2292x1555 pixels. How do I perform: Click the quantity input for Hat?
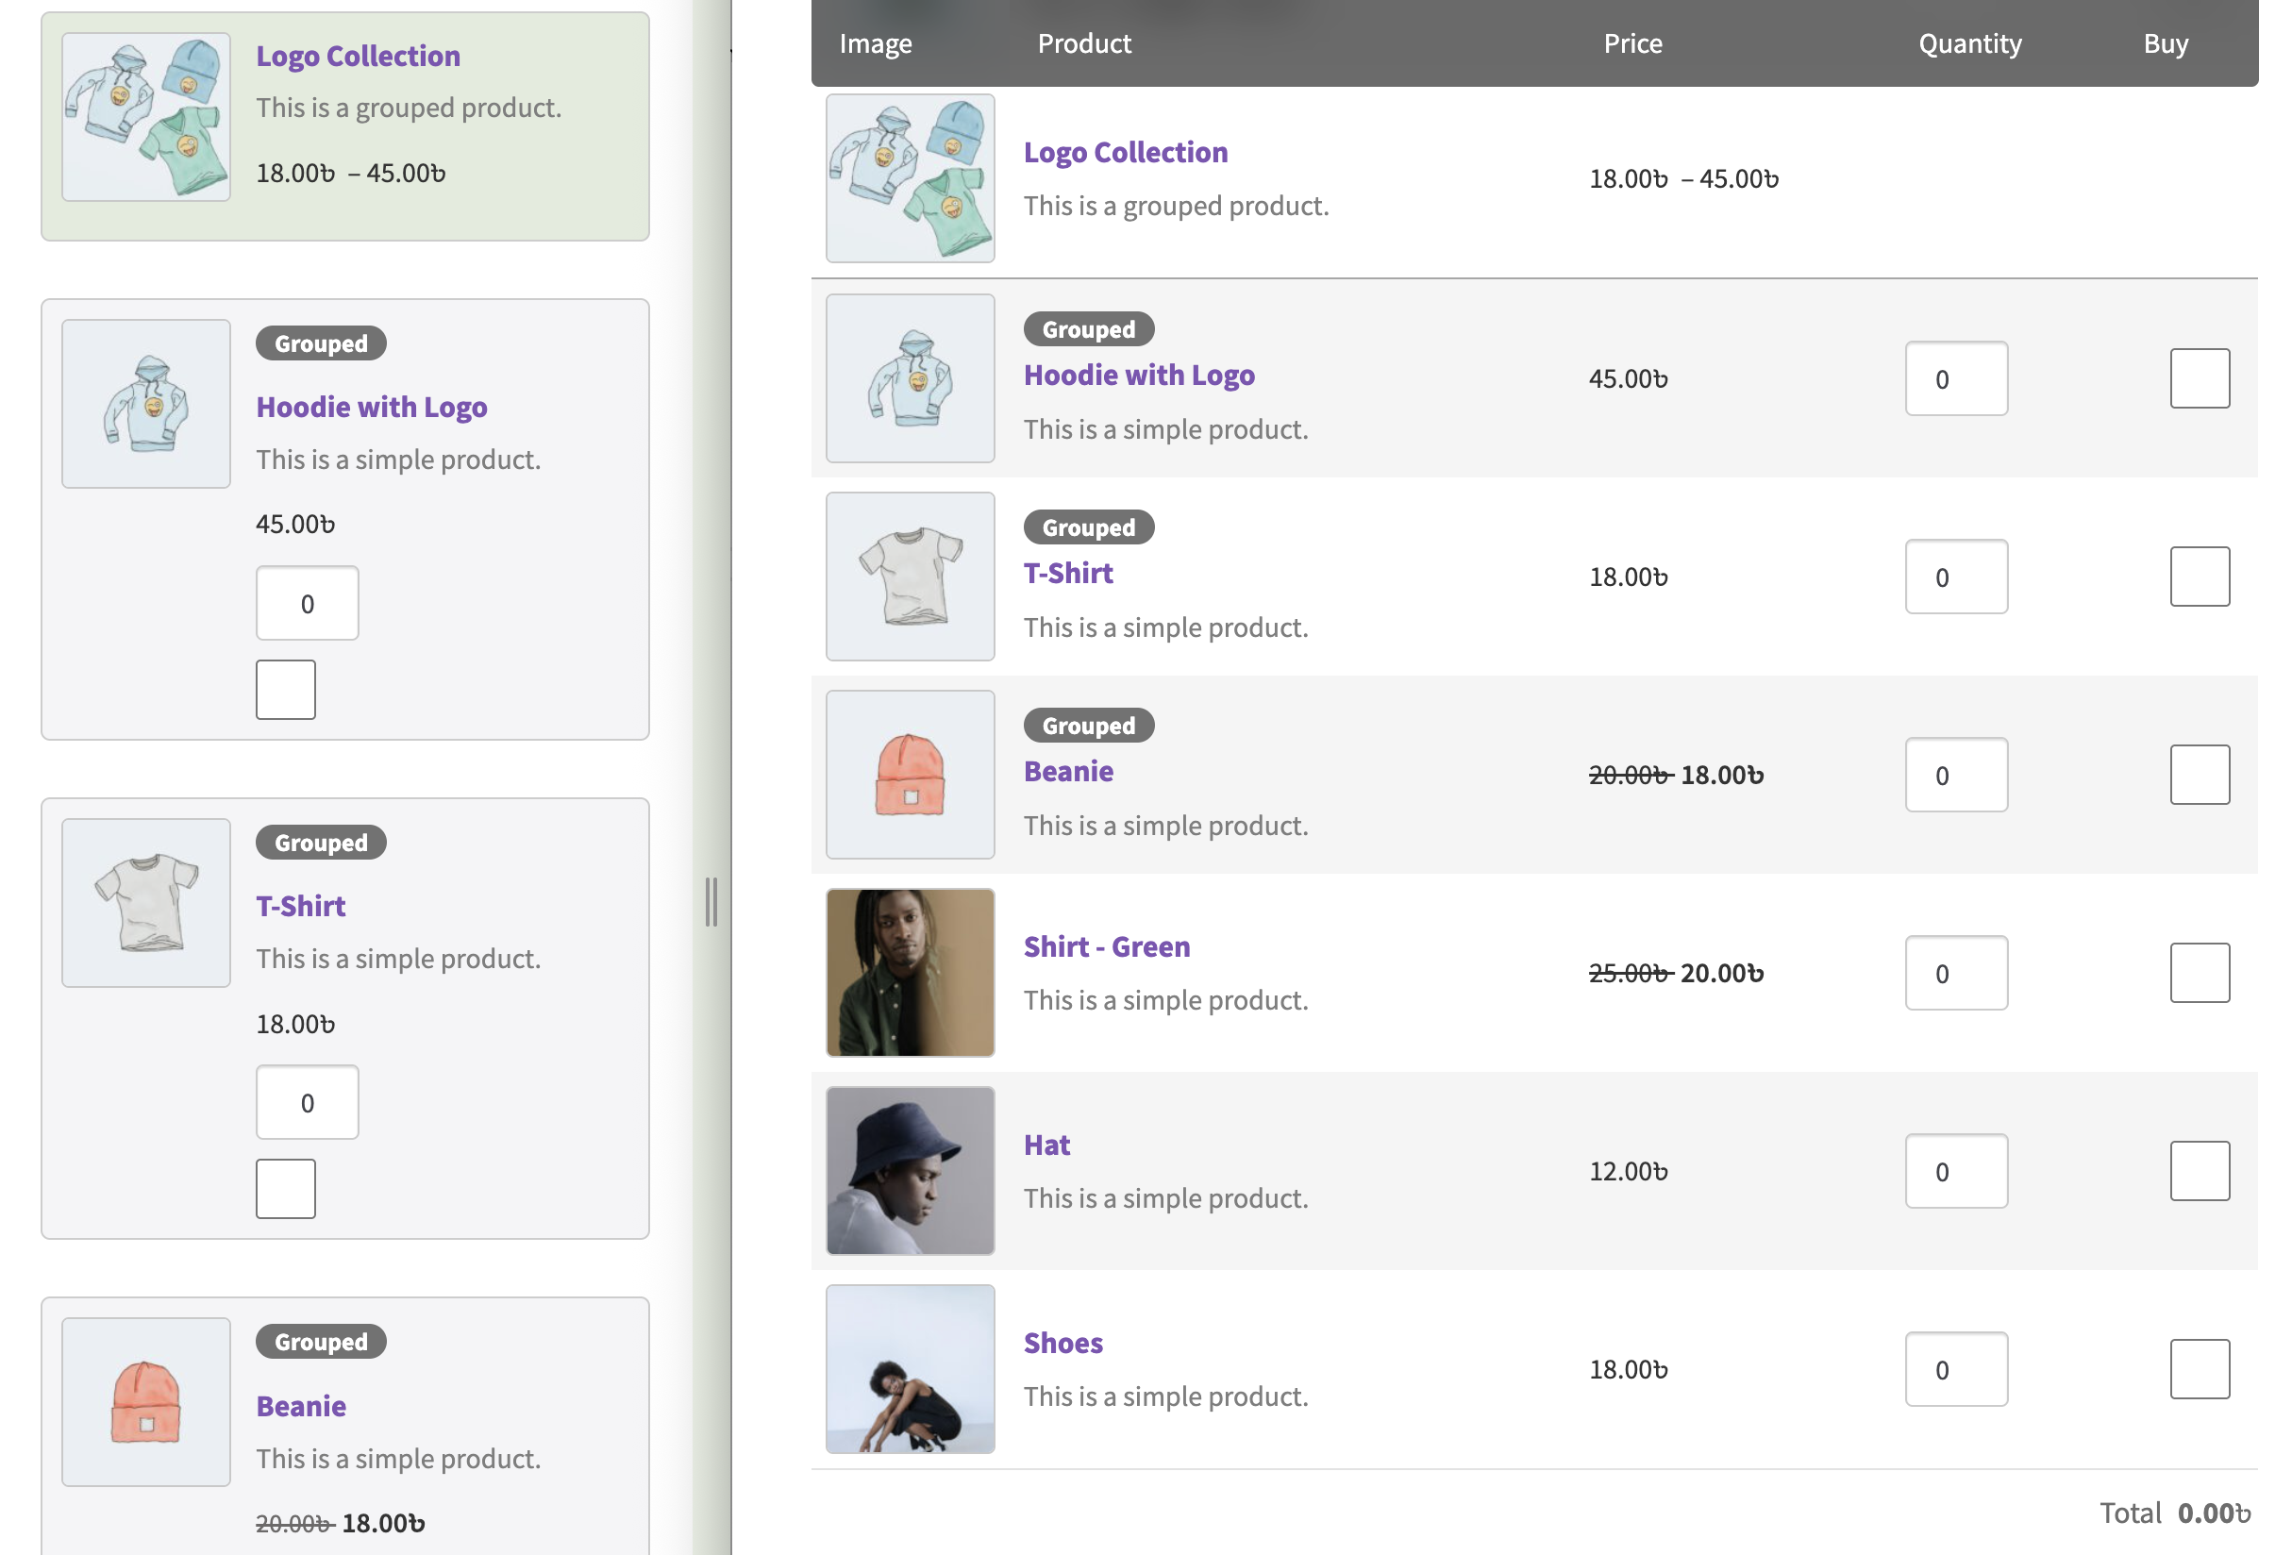click(1956, 1171)
